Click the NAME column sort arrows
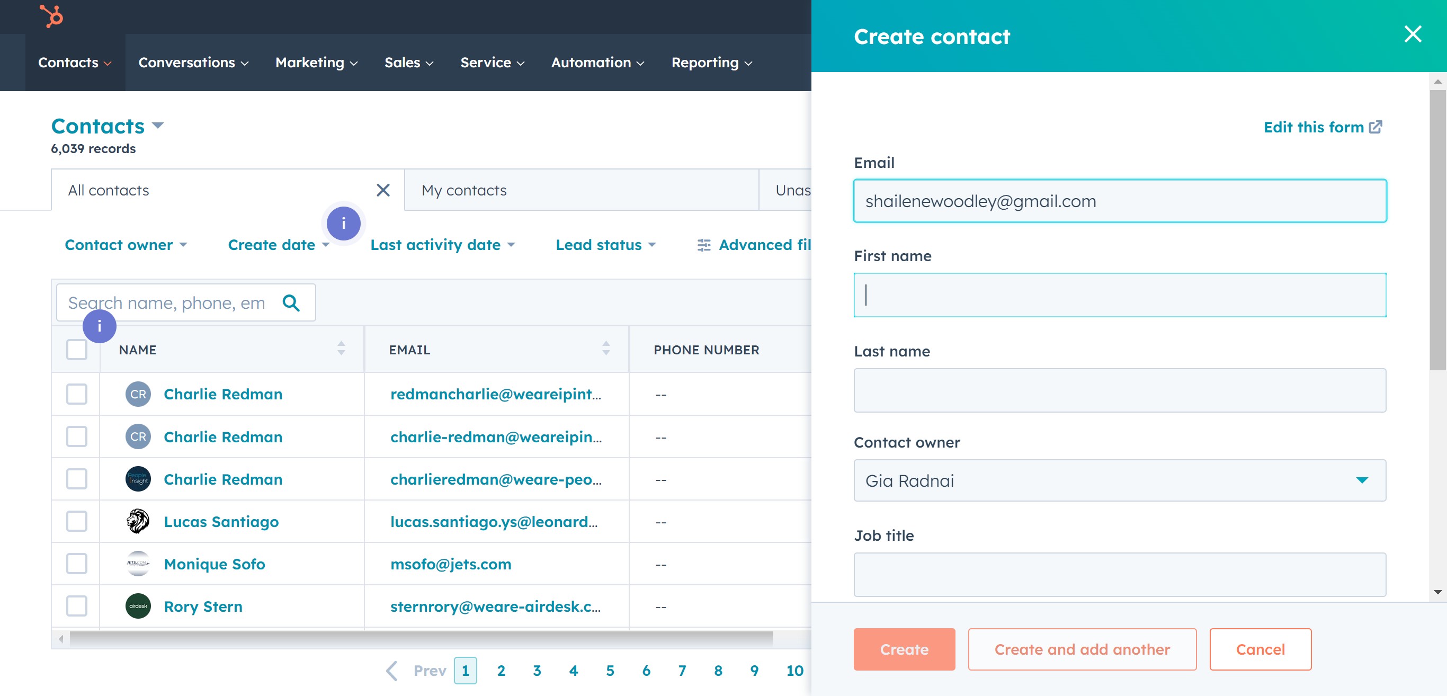Image resolution: width=1447 pixels, height=696 pixels. coord(341,349)
